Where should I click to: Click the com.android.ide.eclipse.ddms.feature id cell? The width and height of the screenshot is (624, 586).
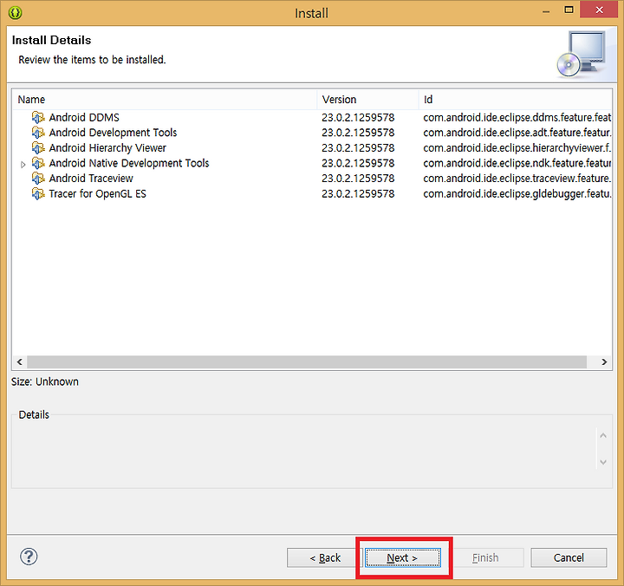pyautogui.click(x=517, y=117)
